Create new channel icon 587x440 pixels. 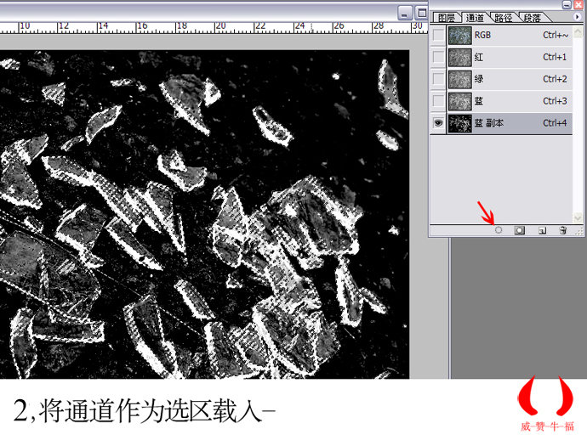point(542,231)
